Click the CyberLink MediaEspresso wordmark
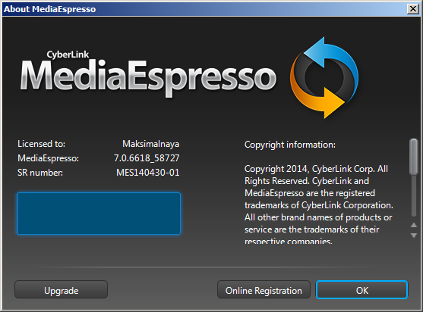The image size is (423, 312). point(148,74)
